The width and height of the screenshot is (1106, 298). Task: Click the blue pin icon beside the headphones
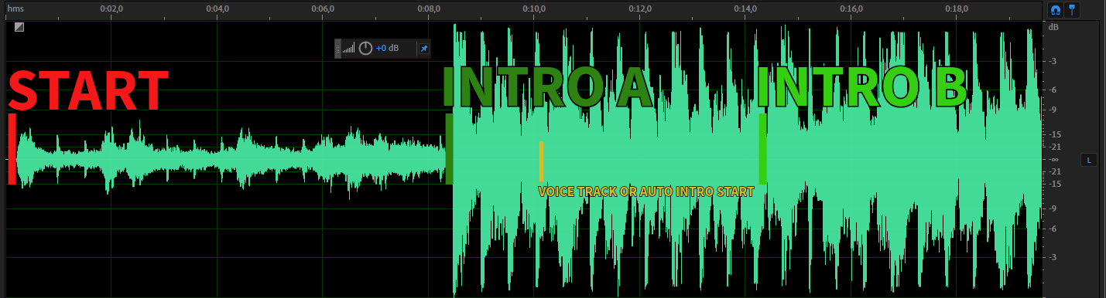click(x=1072, y=10)
